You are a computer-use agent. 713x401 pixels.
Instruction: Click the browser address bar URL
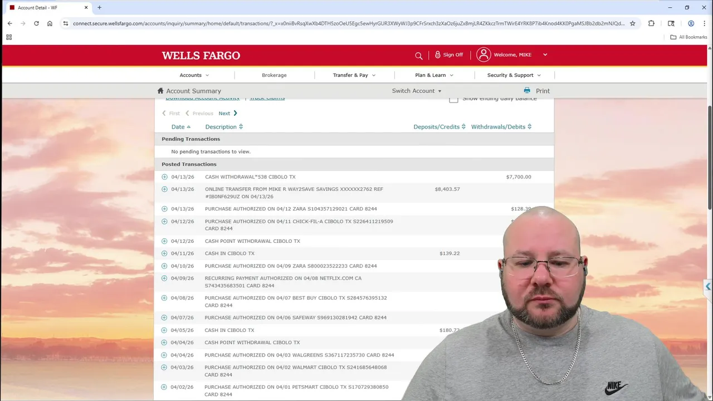coord(348,23)
